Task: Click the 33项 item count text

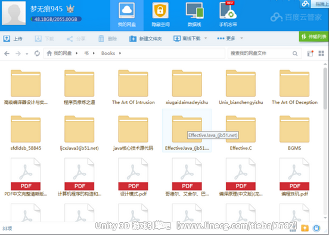Action: [x=7, y=229]
